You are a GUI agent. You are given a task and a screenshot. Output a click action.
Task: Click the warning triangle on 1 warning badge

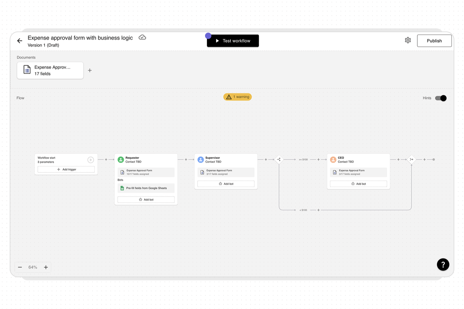[x=229, y=97]
